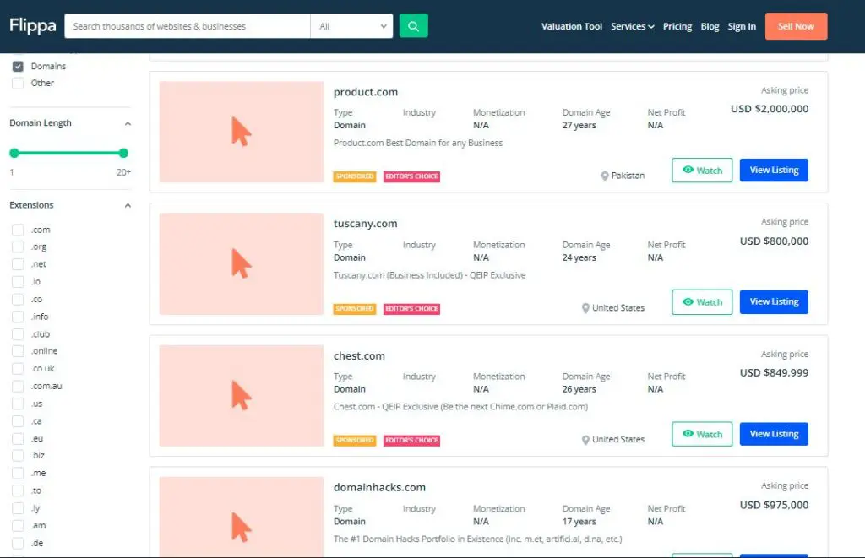View the product.com listing
The height and width of the screenshot is (558, 865).
pos(774,170)
